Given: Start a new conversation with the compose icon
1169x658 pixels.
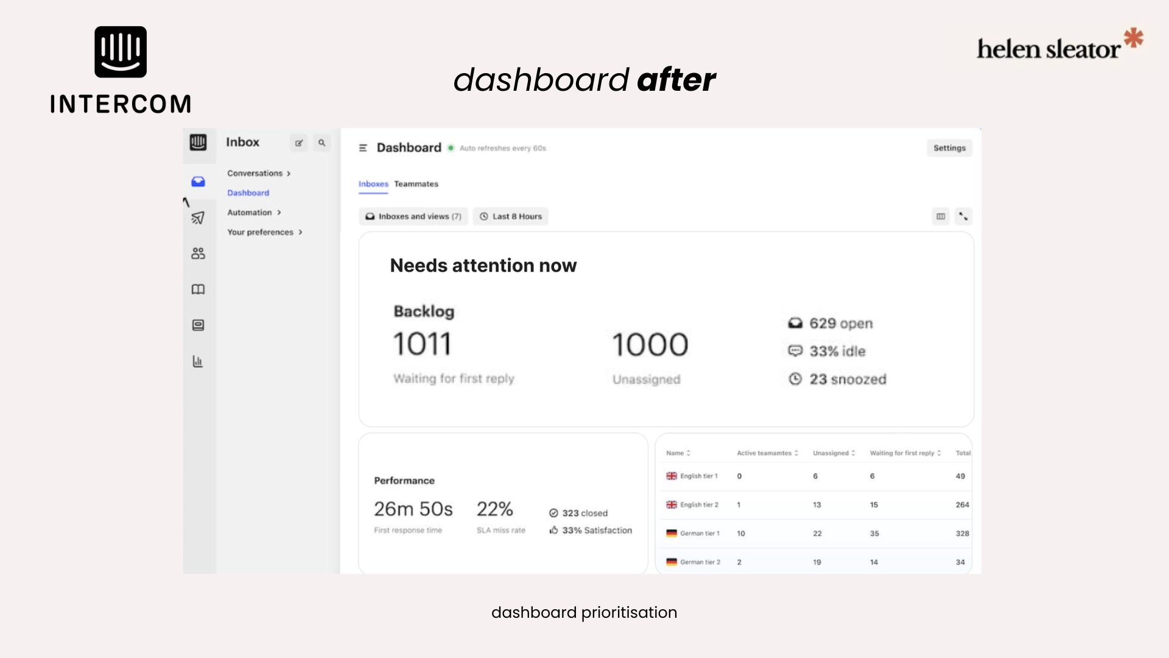Looking at the screenshot, I should [299, 143].
